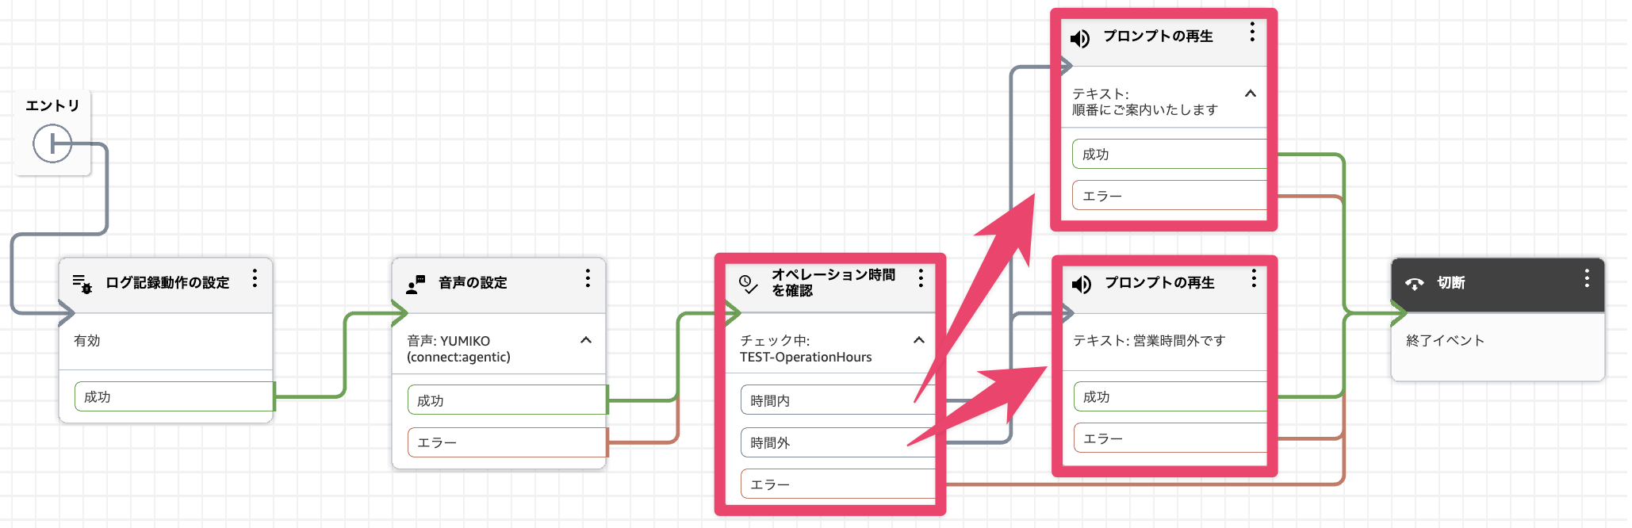Viewport: 1632px width, 528px height.
Task: Click the 音声の設定 block title
Action: [x=473, y=283]
